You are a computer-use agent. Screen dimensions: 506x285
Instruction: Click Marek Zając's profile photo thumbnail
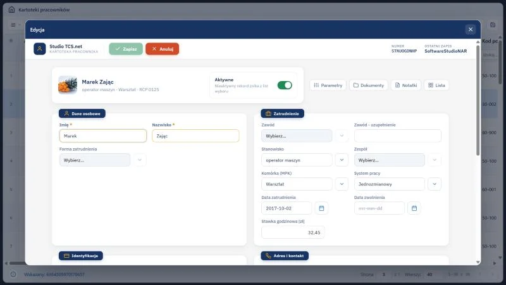(68, 85)
